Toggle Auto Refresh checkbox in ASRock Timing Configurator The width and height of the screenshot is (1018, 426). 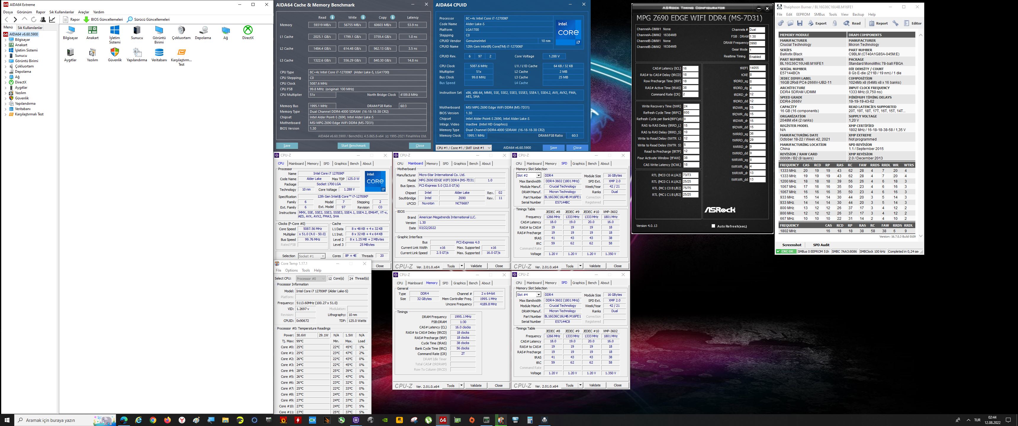[713, 226]
